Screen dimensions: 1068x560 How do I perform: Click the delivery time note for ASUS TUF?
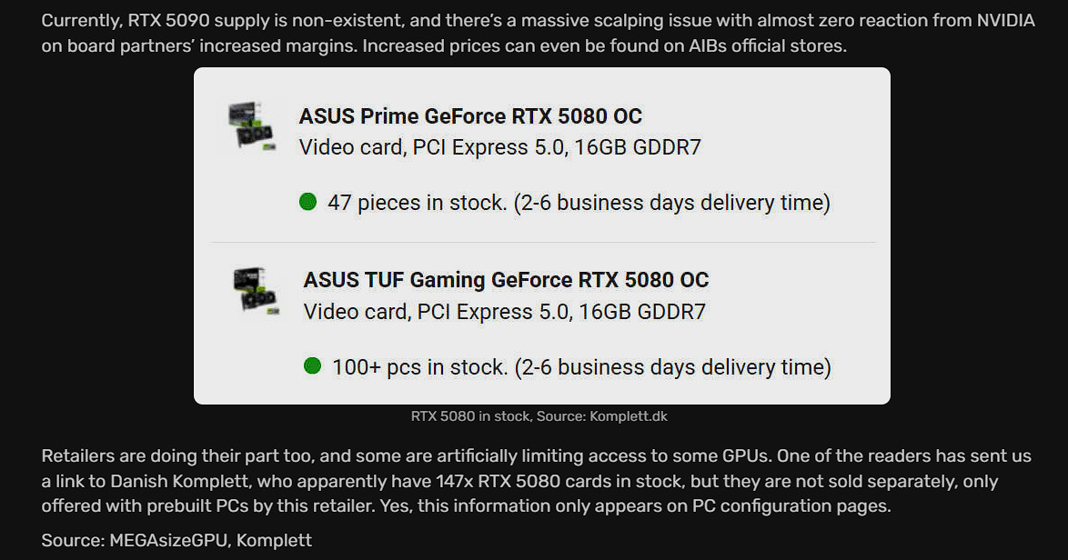point(672,367)
